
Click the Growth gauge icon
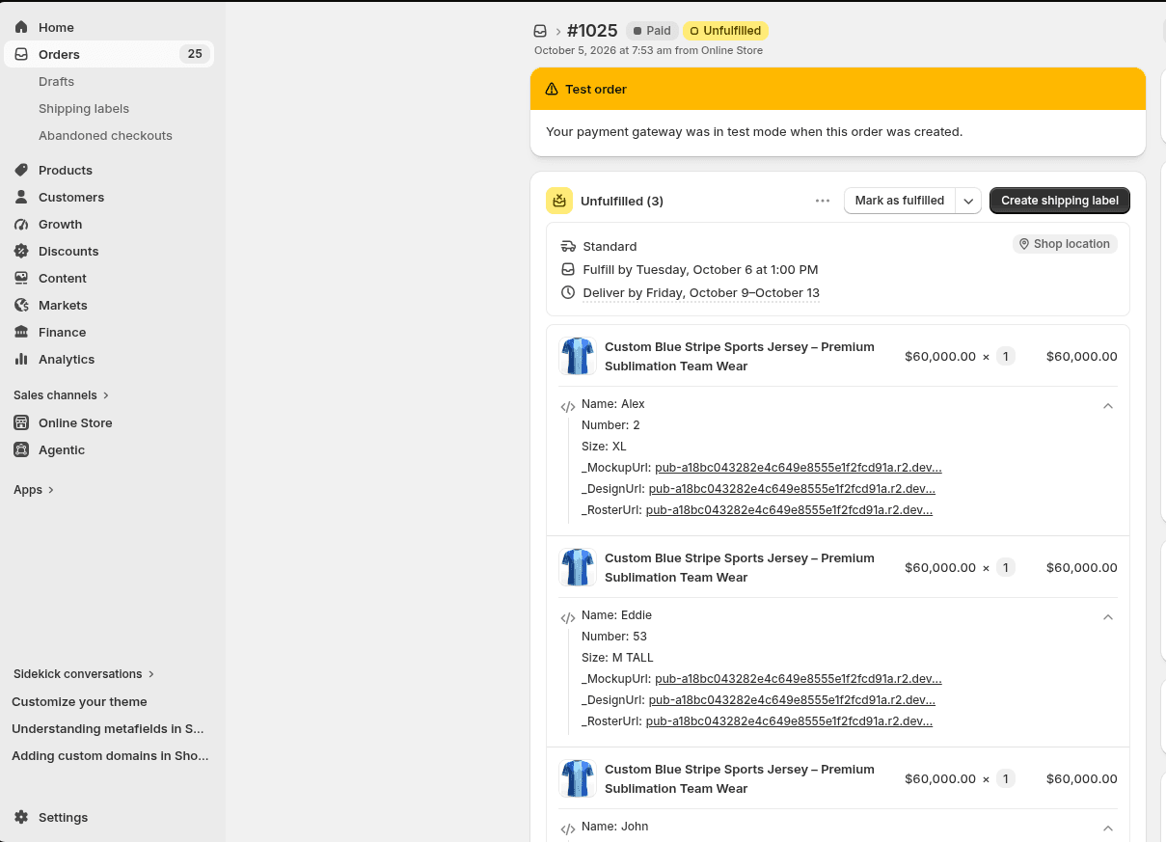(x=21, y=224)
